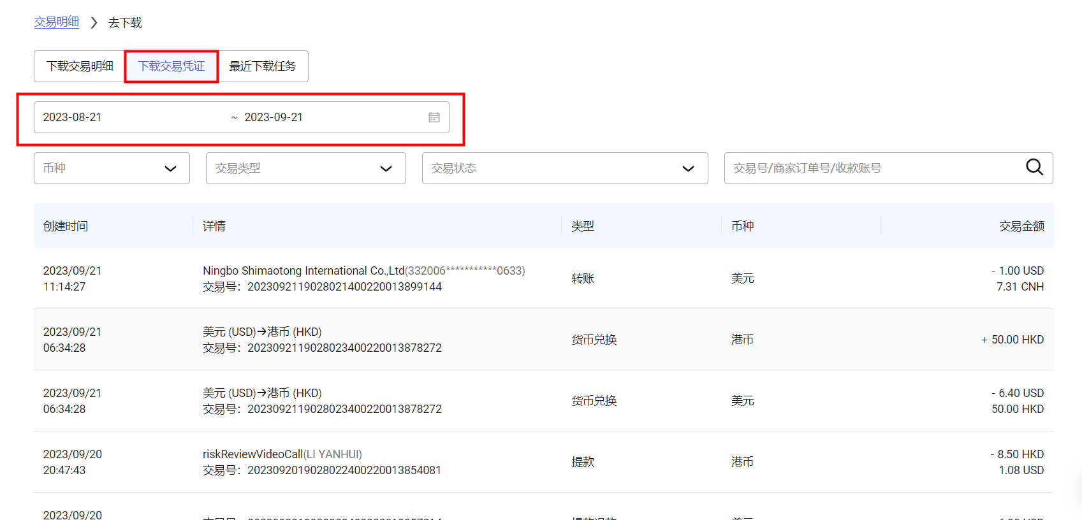Click the 详情 column header

[214, 226]
